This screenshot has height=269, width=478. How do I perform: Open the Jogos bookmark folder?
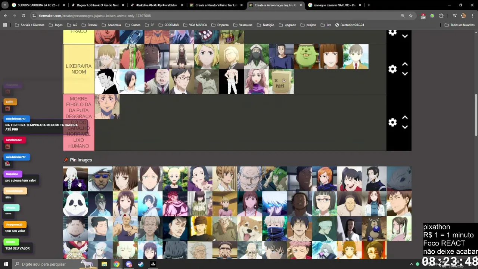(55, 25)
